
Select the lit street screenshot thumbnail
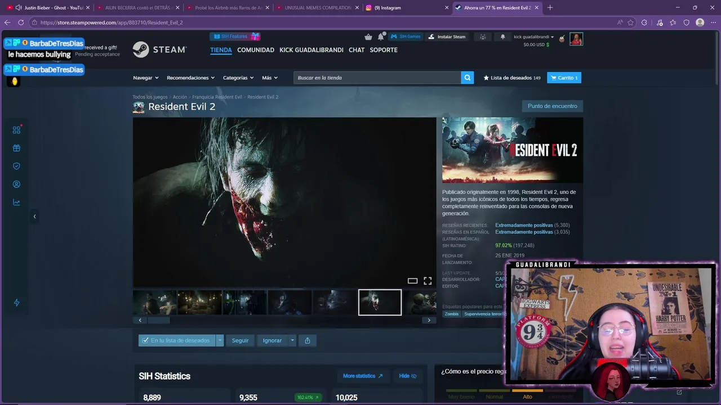coord(199,303)
